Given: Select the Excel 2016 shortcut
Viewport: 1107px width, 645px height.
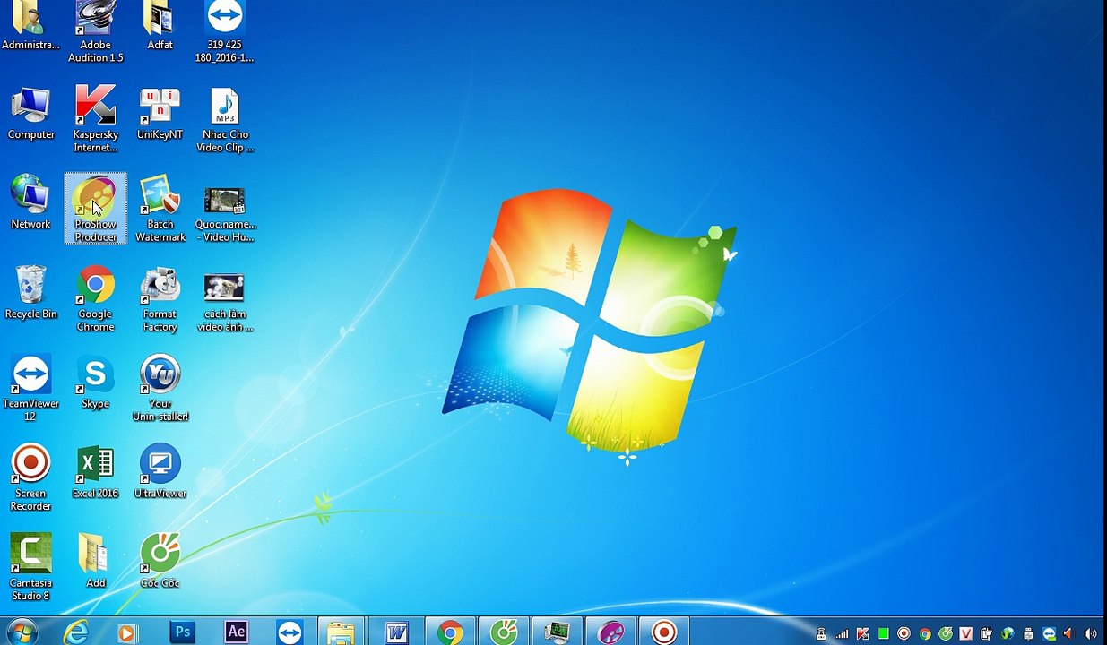Looking at the screenshot, I should [x=95, y=472].
